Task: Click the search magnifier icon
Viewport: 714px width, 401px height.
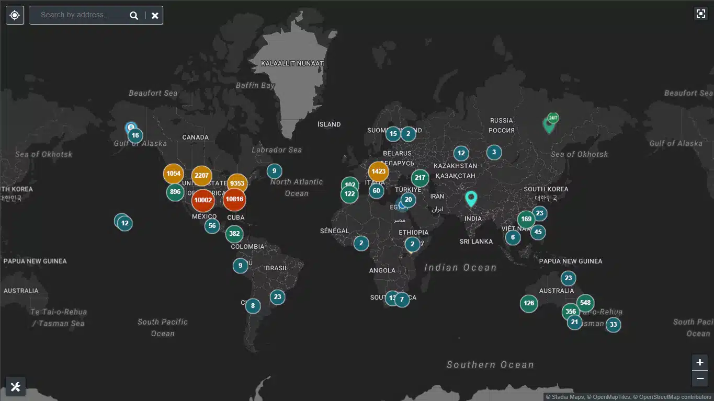Action: (134, 15)
